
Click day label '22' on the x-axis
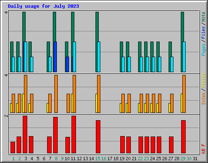[x=140, y=159]
